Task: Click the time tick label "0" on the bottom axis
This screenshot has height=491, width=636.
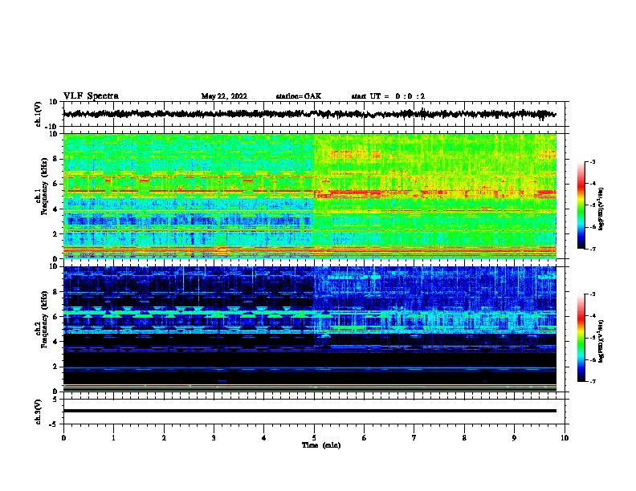Action: pos(63,438)
